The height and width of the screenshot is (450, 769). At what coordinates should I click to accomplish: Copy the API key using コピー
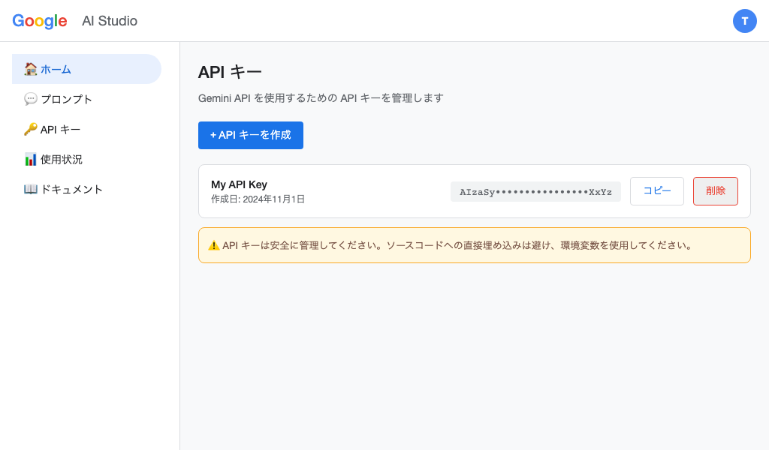click(656, 191)
